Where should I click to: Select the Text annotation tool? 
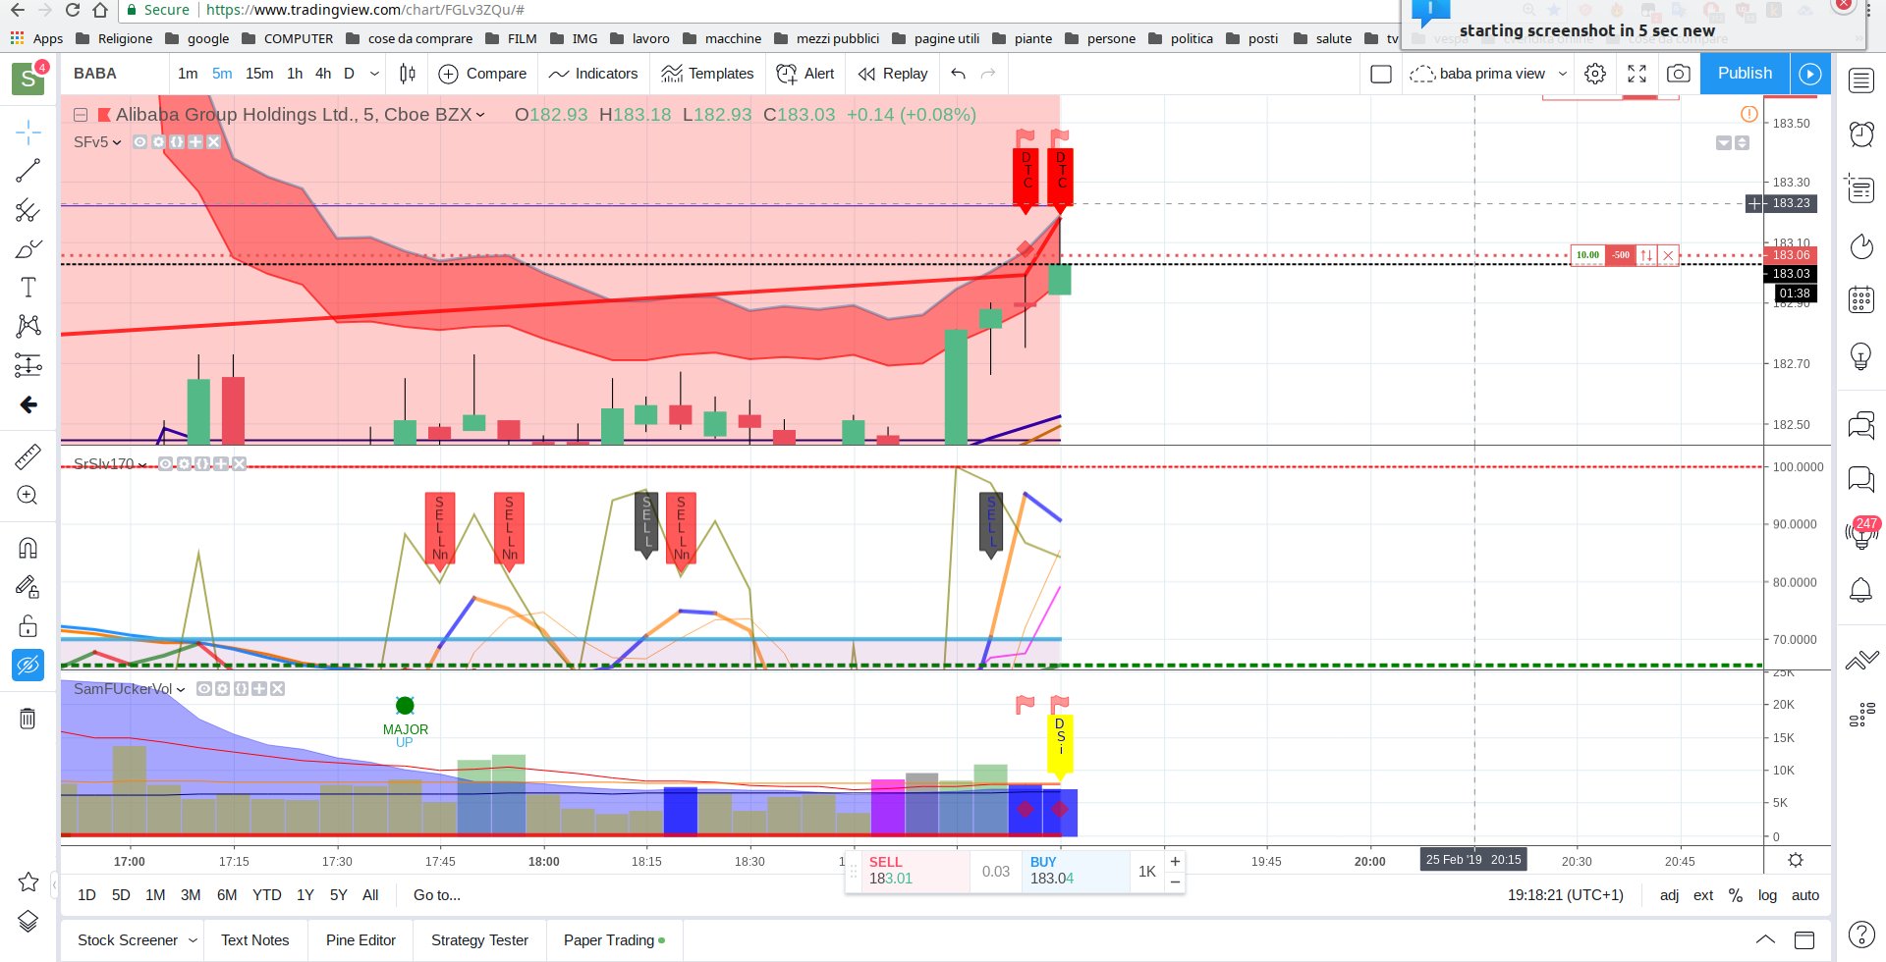tap(28, 288)
